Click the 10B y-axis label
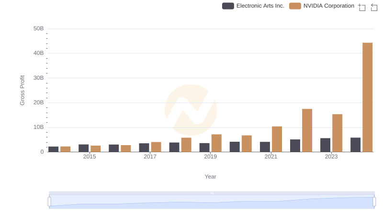 click(39, 127)
